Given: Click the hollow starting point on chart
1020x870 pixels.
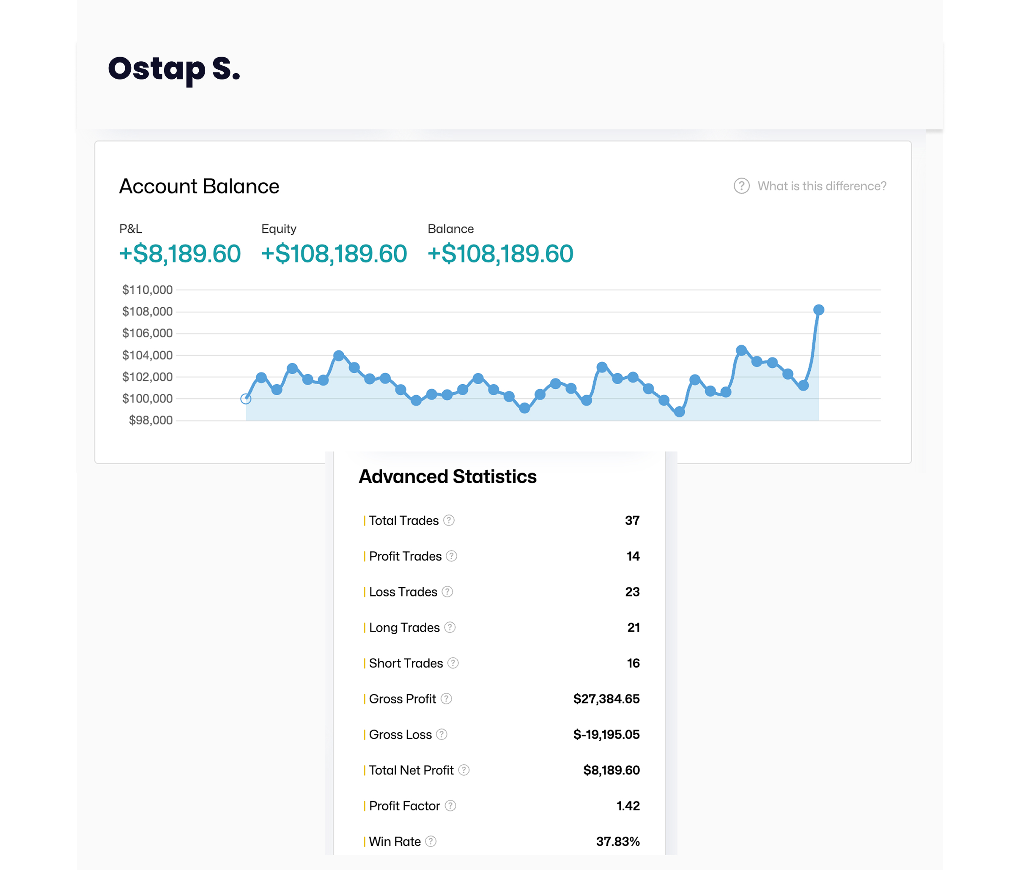Looking at the screenshot, I should 246,399.
